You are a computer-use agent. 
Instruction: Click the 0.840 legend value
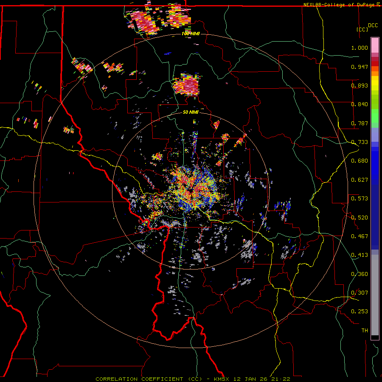[360, 104]
